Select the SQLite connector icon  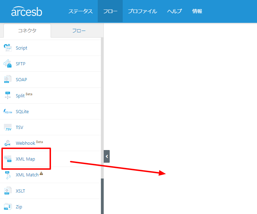(8, 111)
